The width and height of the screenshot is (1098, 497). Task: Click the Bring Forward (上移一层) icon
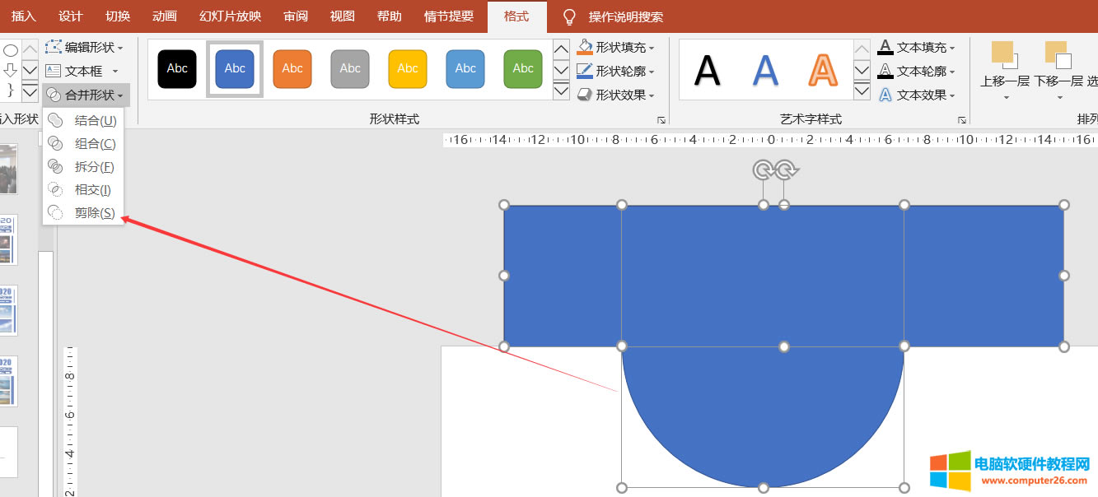1005,56
